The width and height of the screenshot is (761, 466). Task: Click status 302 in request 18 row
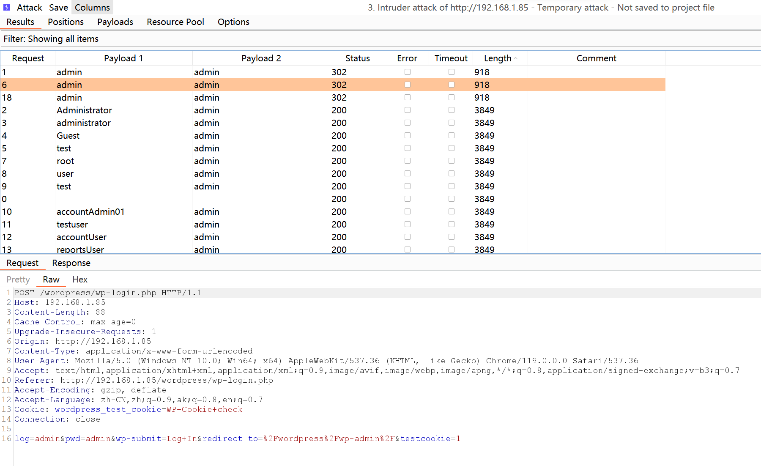339,98
